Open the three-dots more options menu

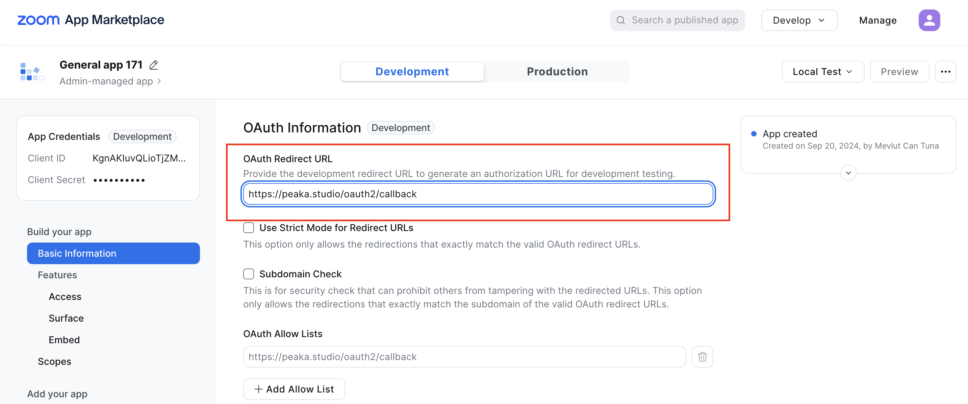945,71
